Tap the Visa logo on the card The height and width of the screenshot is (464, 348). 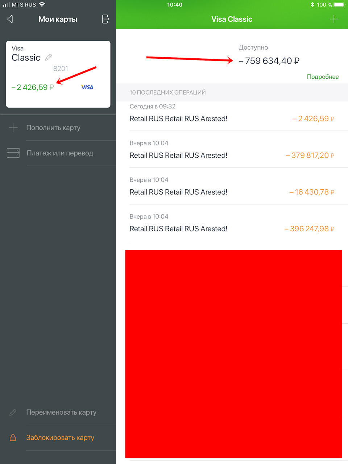click(x=87, y=87)
